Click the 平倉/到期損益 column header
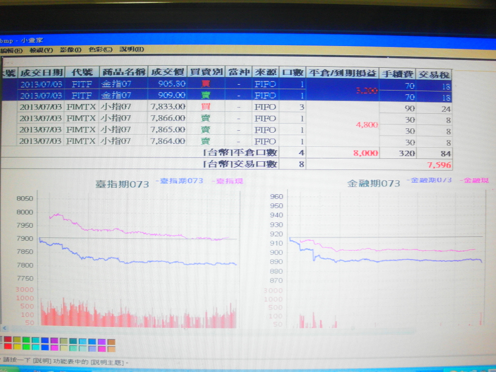The width and height of the screenshot is (496, 372). coord(342,73)
